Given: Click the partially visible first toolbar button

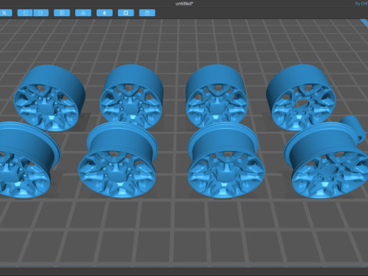Looking at the screenshot, I should click(5, 13).
